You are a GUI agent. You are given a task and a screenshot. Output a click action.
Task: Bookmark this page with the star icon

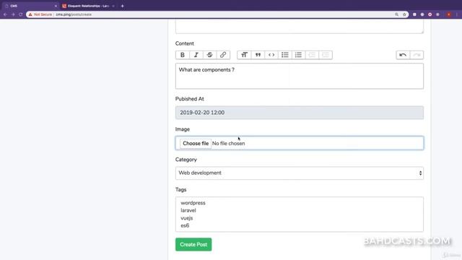tap(404, 14)
